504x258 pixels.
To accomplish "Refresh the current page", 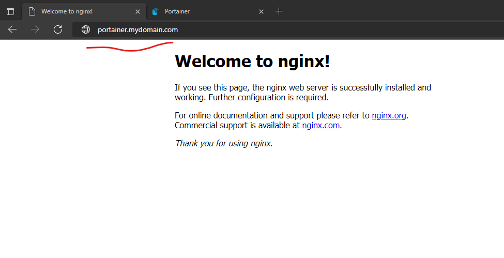I will pyautogui.click(x=58, y=29).
